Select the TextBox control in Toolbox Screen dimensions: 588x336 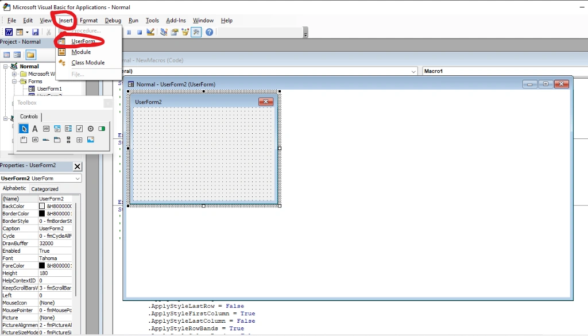pyautogui.click(x=46, y=129)
